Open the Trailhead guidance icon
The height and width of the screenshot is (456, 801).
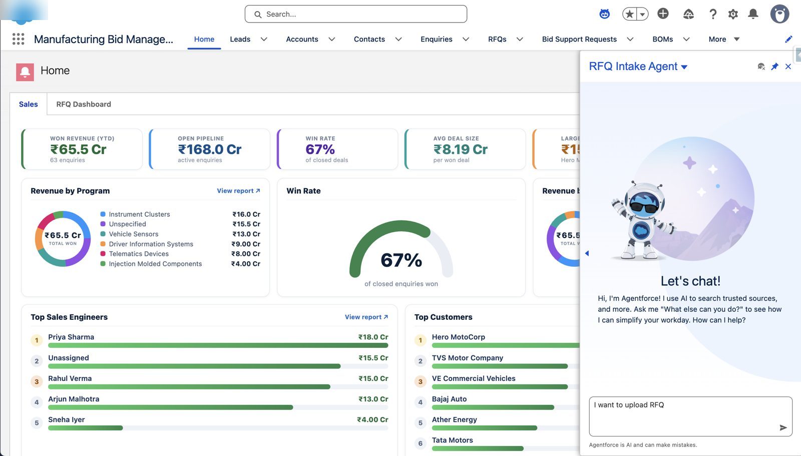688,14
